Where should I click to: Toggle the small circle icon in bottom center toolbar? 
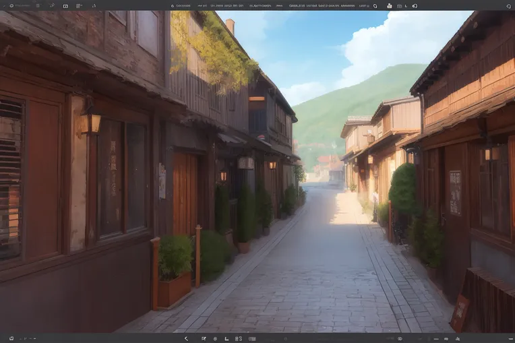[x=215, y=338]
